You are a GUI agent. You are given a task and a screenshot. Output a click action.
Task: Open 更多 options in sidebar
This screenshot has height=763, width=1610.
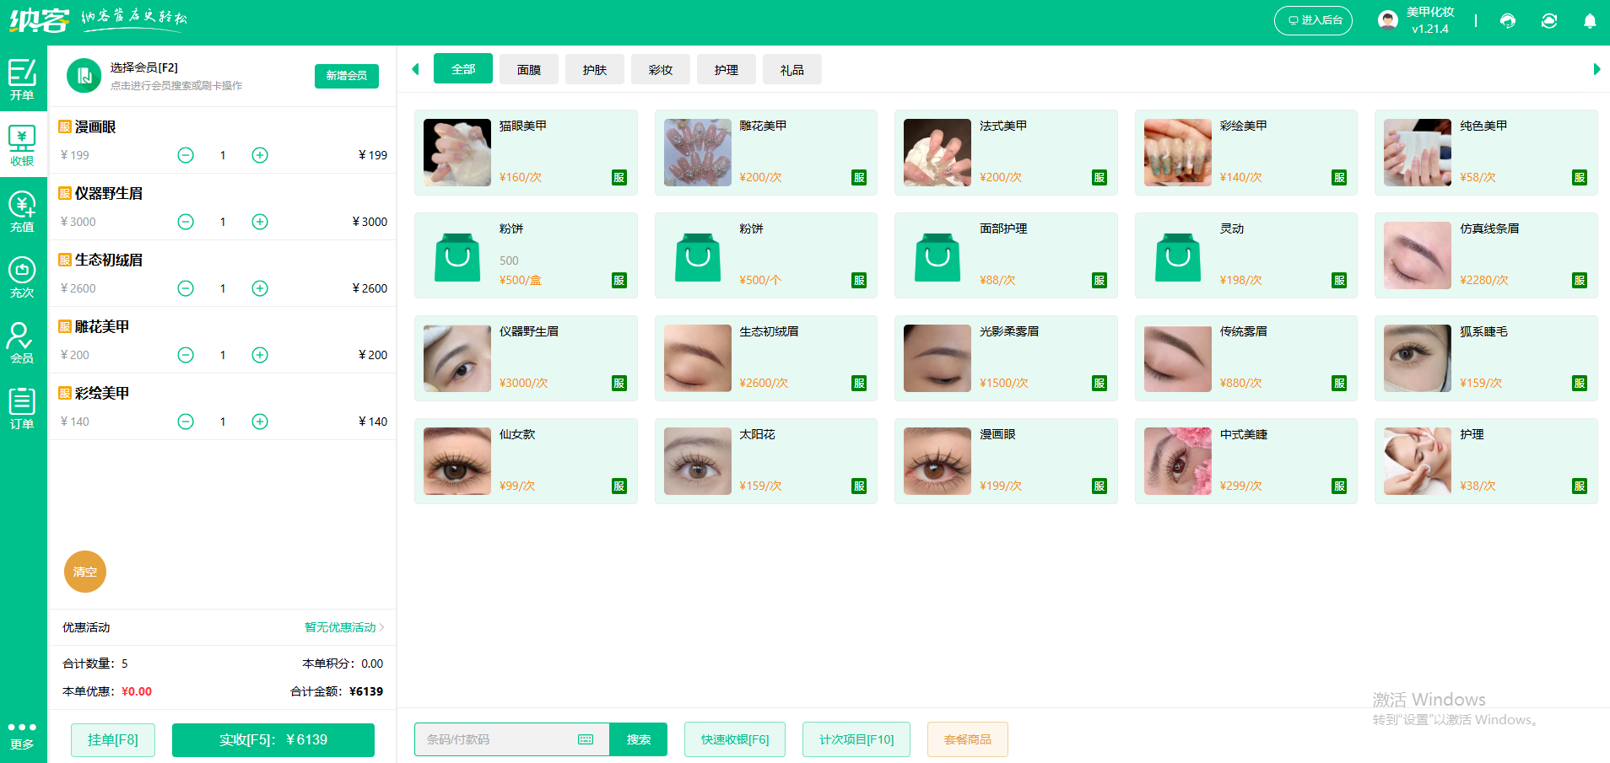coord(23,735)
